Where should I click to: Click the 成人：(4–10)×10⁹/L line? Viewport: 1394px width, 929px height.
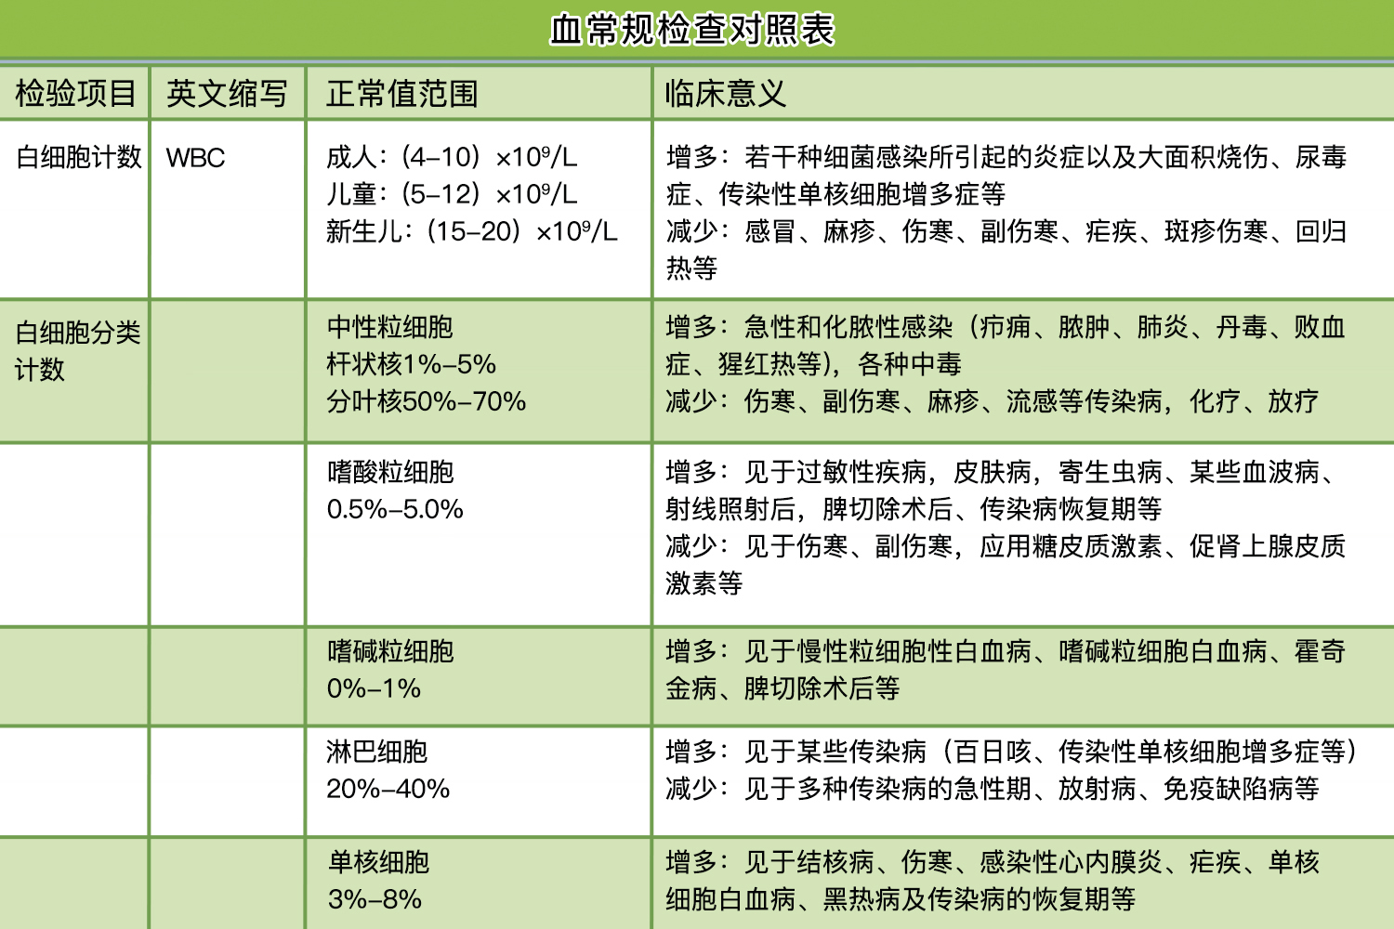(452, 157)
